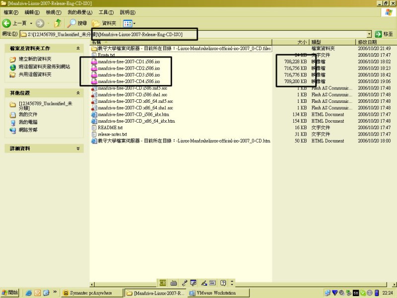Viewport: 397px width, 298px height.
Task: Click README.txt file icon
Action: point(94,128)
